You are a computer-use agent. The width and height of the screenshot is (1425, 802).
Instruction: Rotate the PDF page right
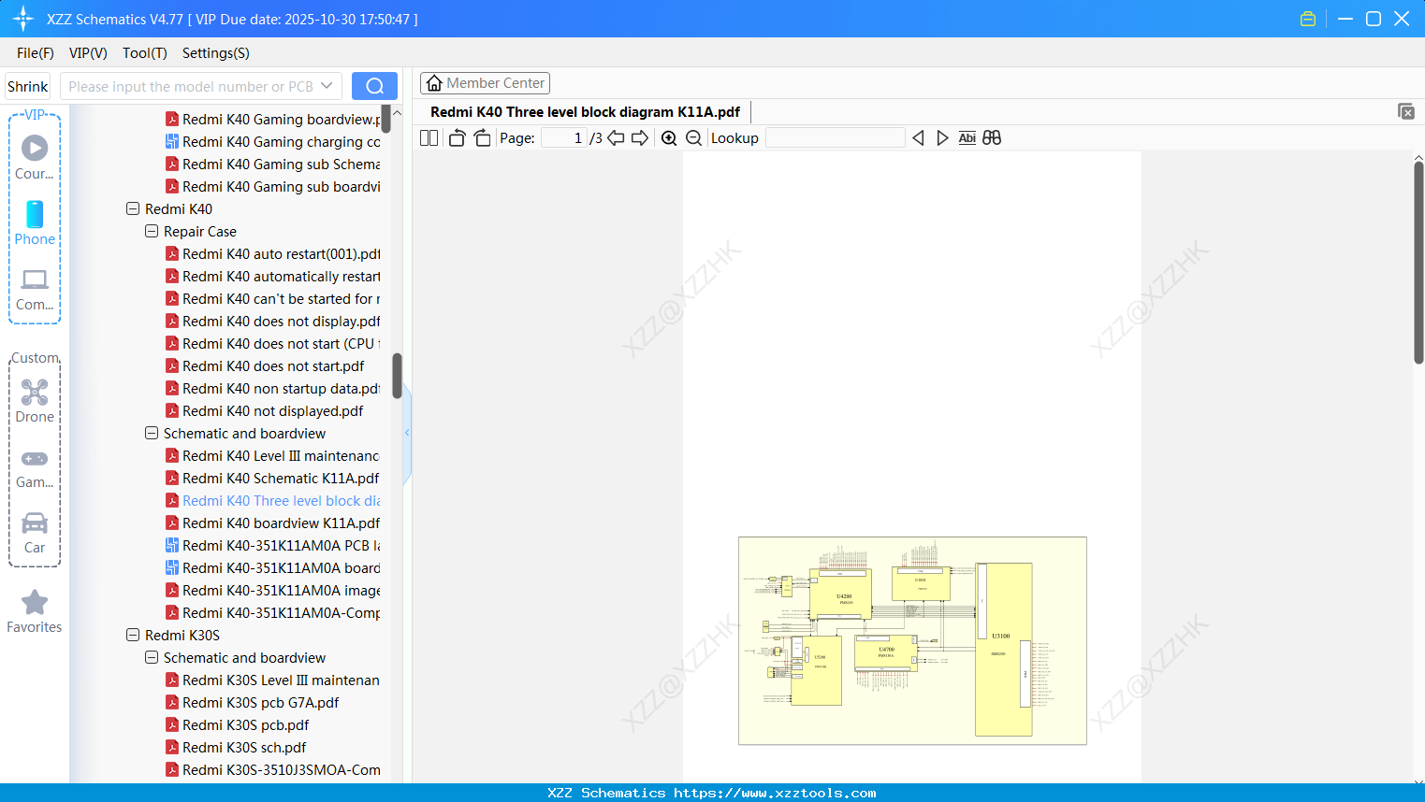[482, 137]
